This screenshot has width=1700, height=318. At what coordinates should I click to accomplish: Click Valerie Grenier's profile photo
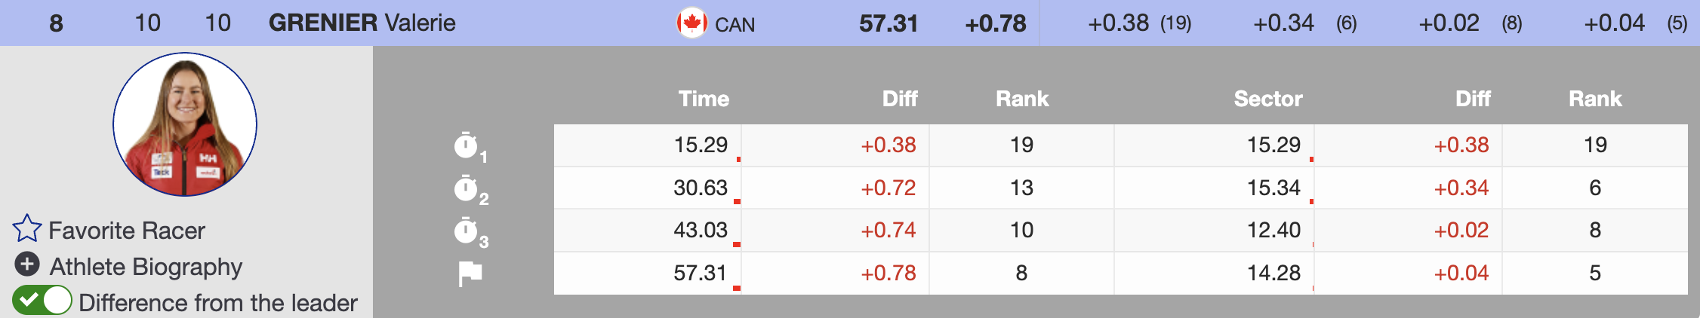pyautogui.click(x=185, y=124)
